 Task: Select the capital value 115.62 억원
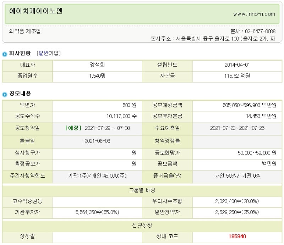pyautogui.click(x=237, y=76)
